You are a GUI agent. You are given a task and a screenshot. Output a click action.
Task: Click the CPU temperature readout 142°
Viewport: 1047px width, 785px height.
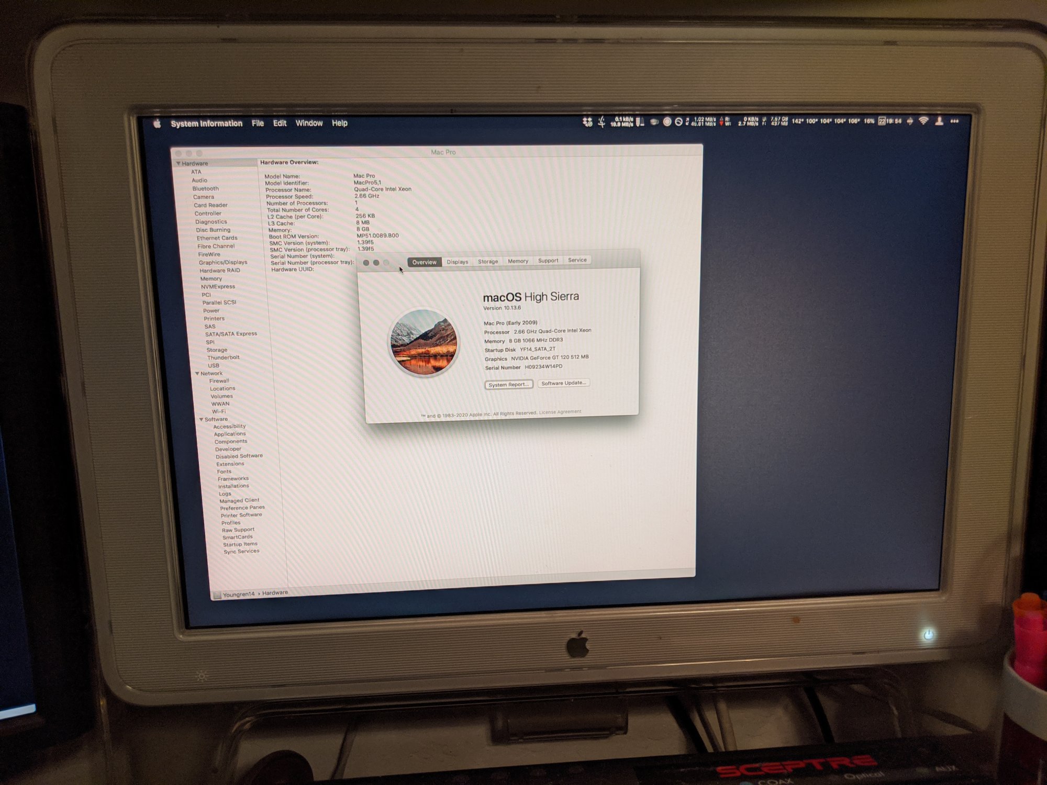point(797,121)
